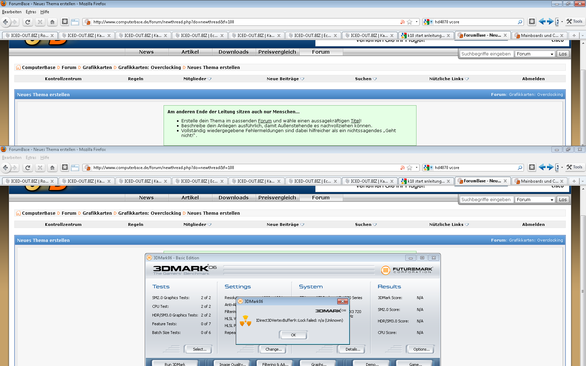Viewport: 586px width, 366px height.
Task: Click OK in the 3DMark06 error dialog
Action: click(x=293, y=335)
